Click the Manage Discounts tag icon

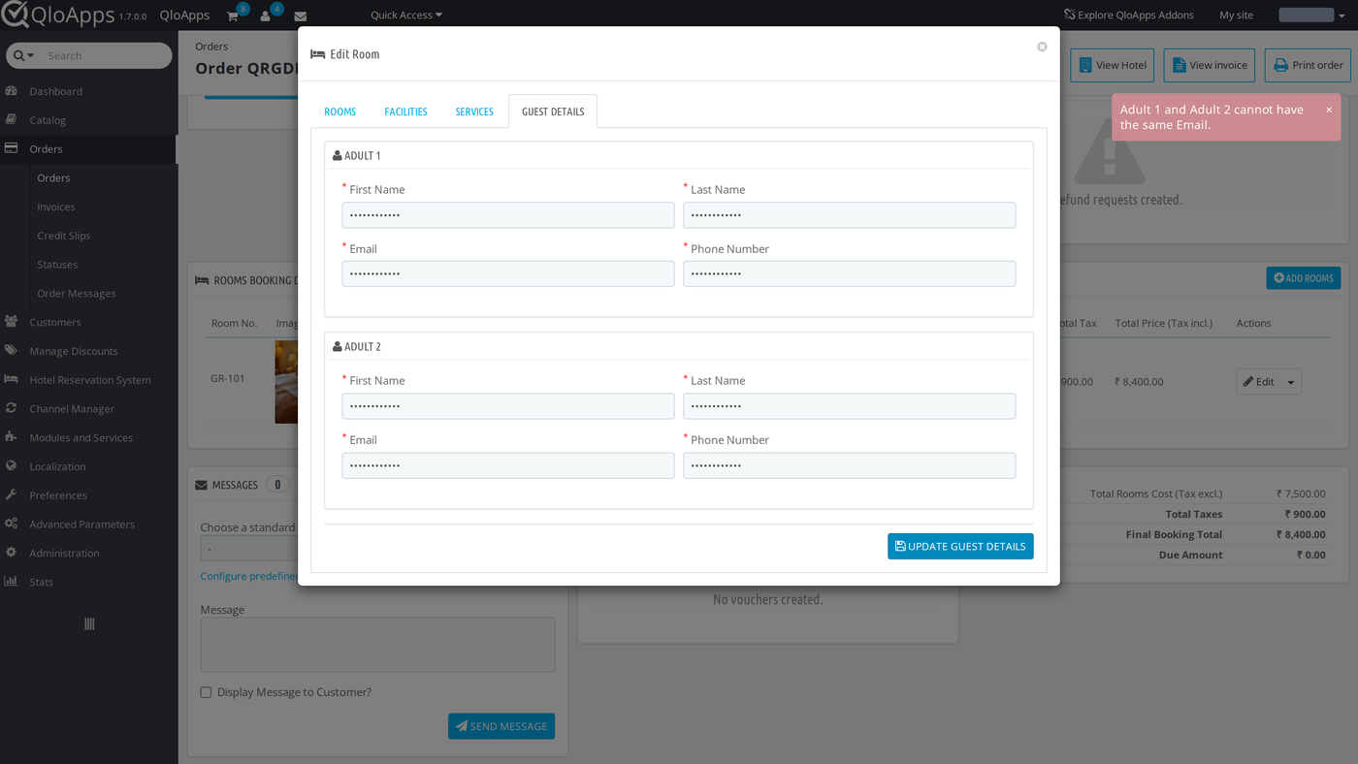click(x=12, y=351)
